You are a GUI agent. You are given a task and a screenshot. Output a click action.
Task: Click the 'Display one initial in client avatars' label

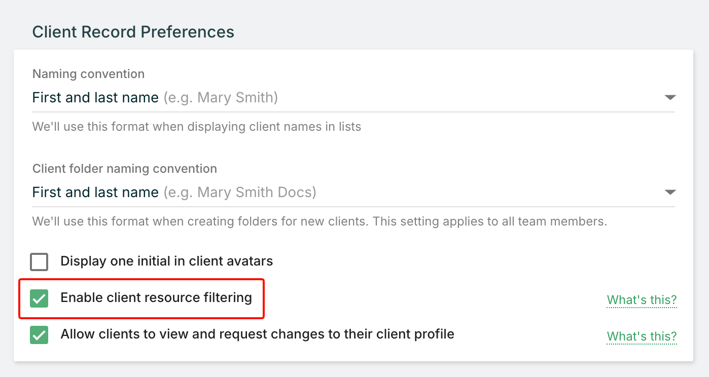tap(166, 261)
